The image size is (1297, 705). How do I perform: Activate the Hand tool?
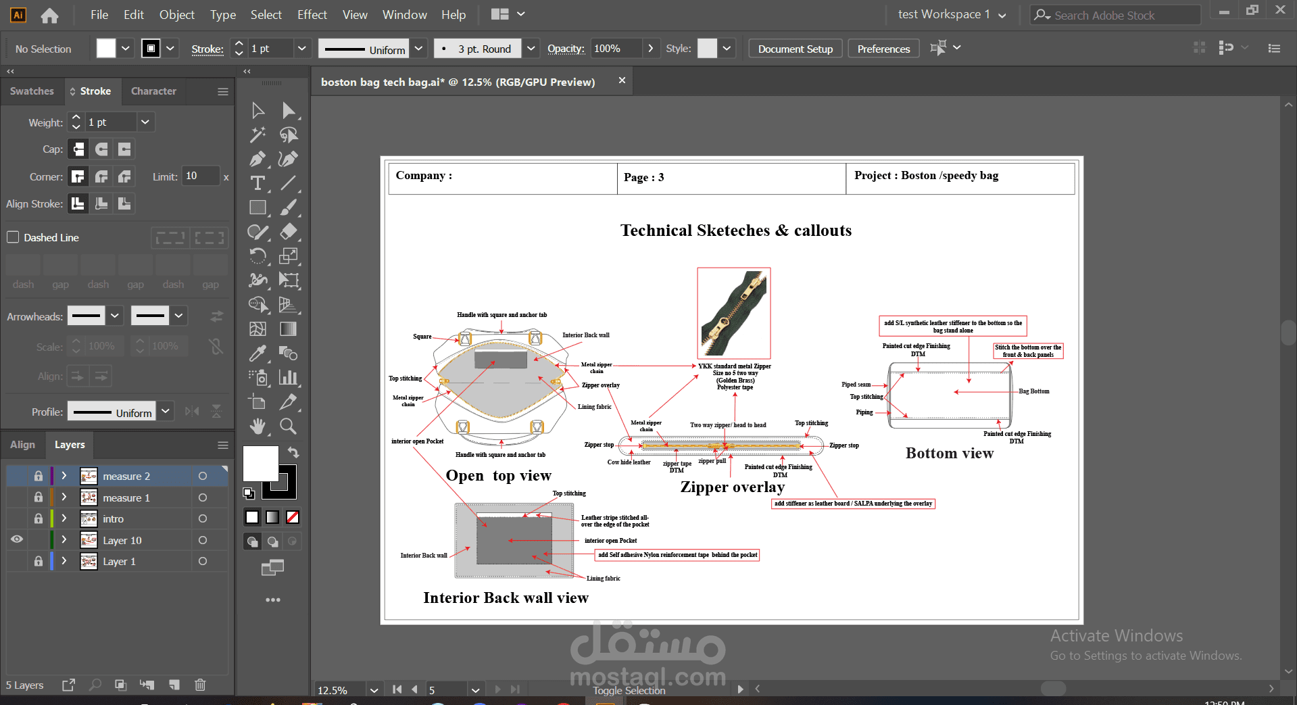(258, 427)
